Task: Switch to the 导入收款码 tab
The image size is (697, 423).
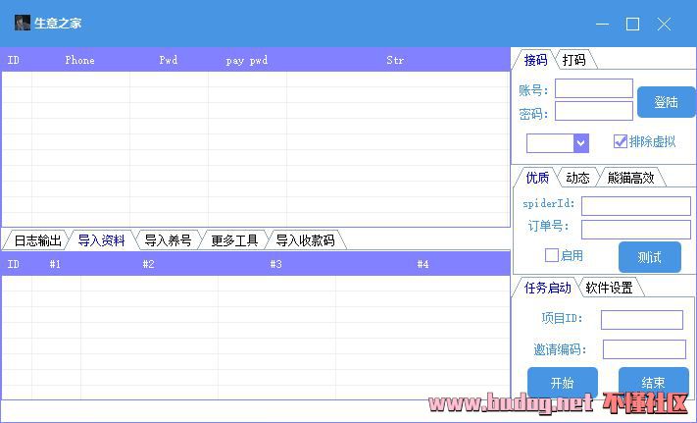Action: (x=306, y=240)
